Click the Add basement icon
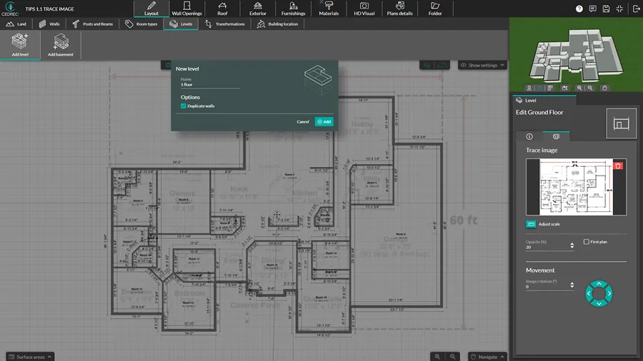The width and height of the screenshot is (643, 361). tap(61, 45)
